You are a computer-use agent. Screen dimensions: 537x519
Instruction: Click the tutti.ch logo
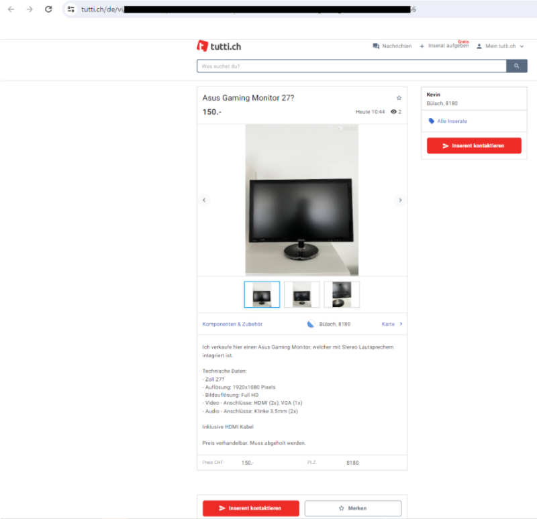220,46
